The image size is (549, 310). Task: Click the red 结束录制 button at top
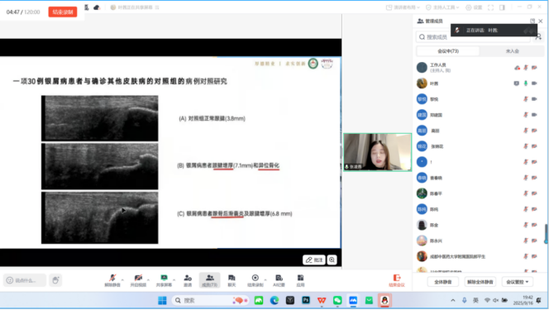[63, 12]
